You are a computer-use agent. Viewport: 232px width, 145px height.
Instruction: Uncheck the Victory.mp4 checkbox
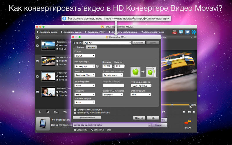coord(38,77)
